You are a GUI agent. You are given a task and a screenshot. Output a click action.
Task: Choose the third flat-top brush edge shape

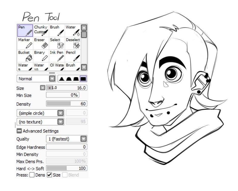[x=76, y=79]
